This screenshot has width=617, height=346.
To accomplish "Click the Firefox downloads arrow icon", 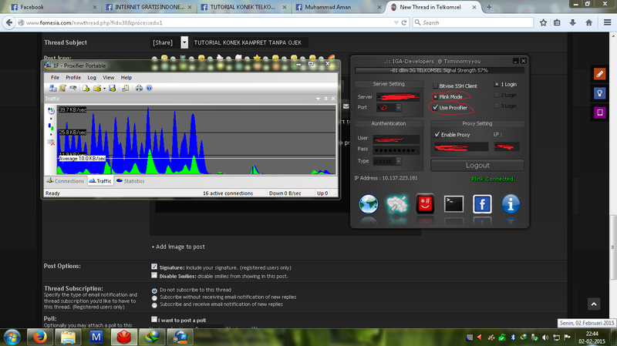I will pos(572,23).
